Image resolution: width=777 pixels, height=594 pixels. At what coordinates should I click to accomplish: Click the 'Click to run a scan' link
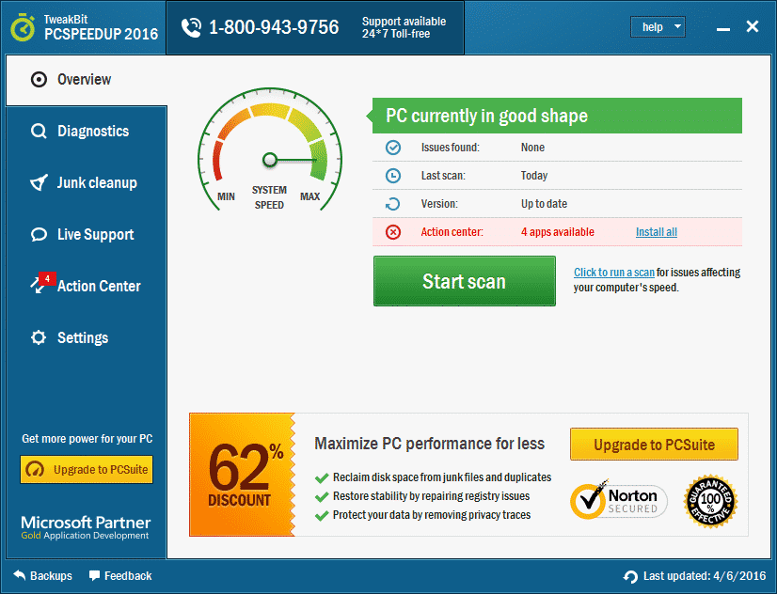[614, 273]
